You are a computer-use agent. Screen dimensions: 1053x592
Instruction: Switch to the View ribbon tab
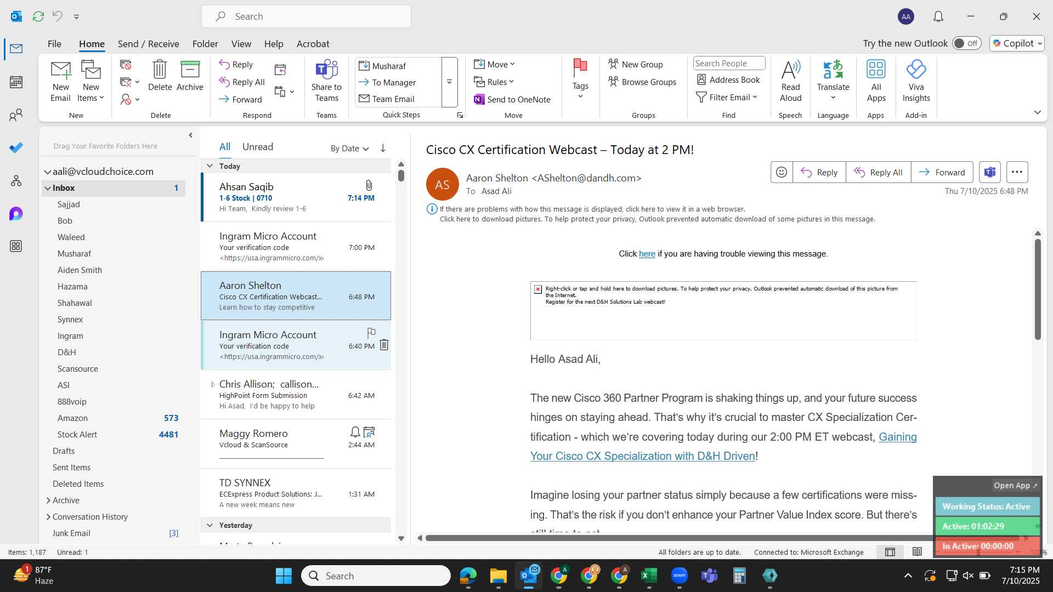point(241,43)
